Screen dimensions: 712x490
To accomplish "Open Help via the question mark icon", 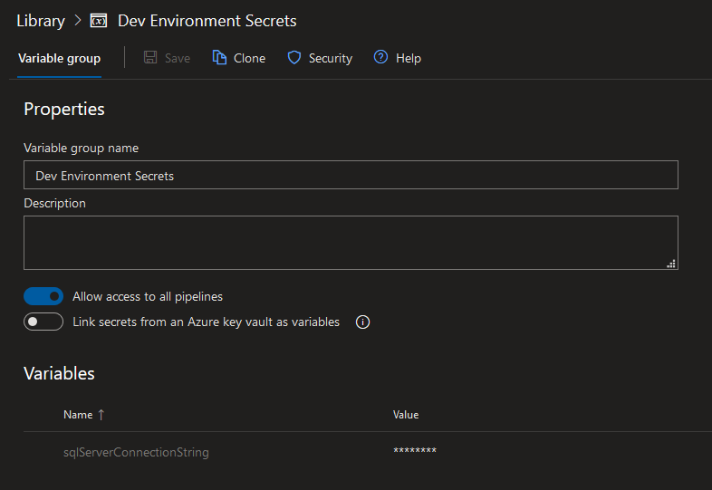I will (x=381, y=58).
